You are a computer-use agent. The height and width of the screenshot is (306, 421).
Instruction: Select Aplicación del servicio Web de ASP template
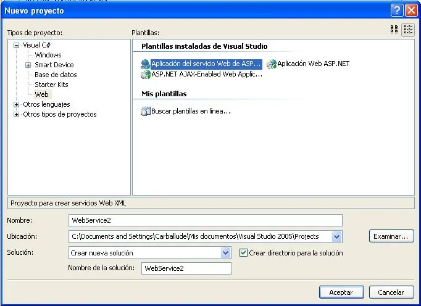coord(206,64)
